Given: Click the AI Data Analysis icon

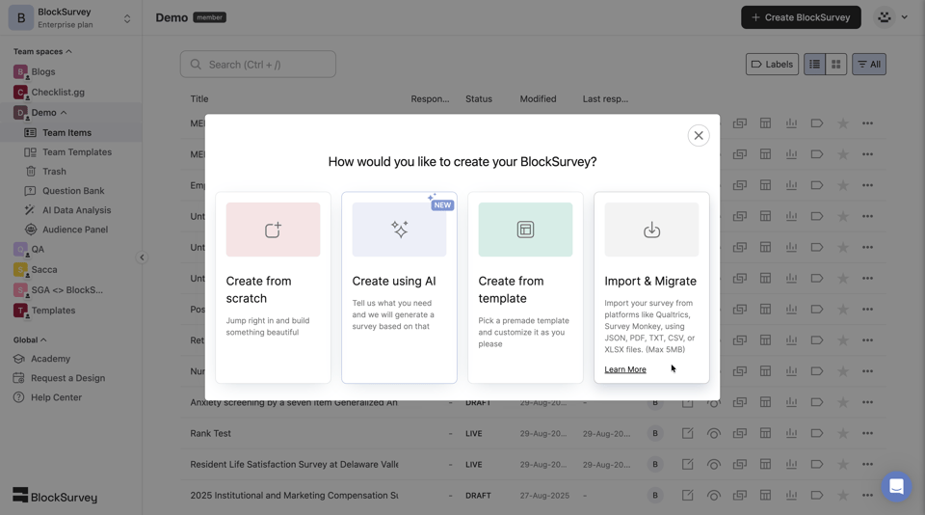Looking at the screenshot, I should point(30,210).
